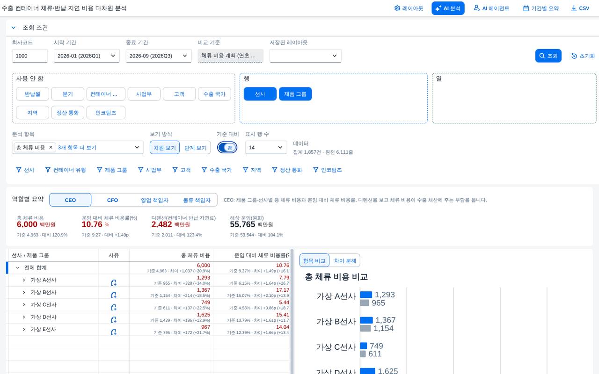Run the 조회 search button

coord(548,56)
